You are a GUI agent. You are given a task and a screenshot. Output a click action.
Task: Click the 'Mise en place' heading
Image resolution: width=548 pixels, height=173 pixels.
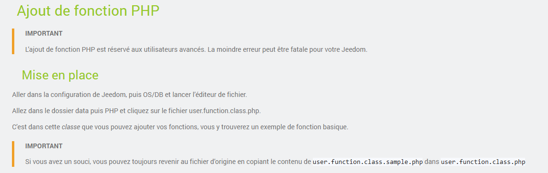coord(60,75)
